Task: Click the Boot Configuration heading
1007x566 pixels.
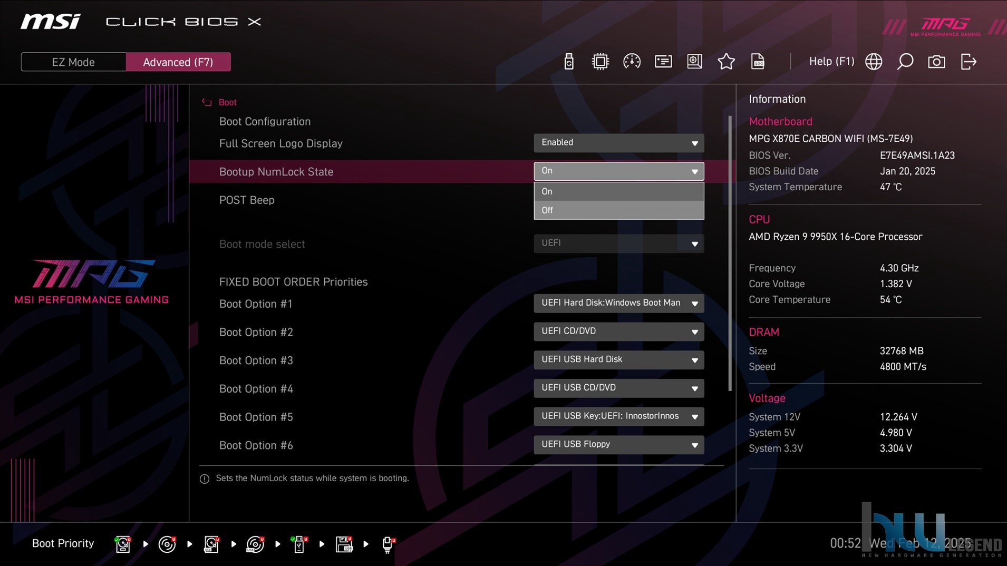Action: click(x=265, y=121)
